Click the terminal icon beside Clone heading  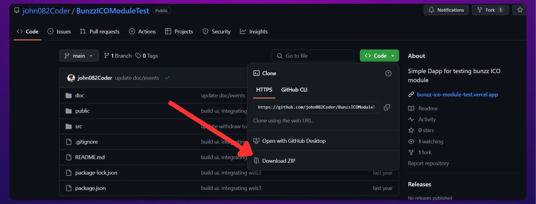point(256,73)
